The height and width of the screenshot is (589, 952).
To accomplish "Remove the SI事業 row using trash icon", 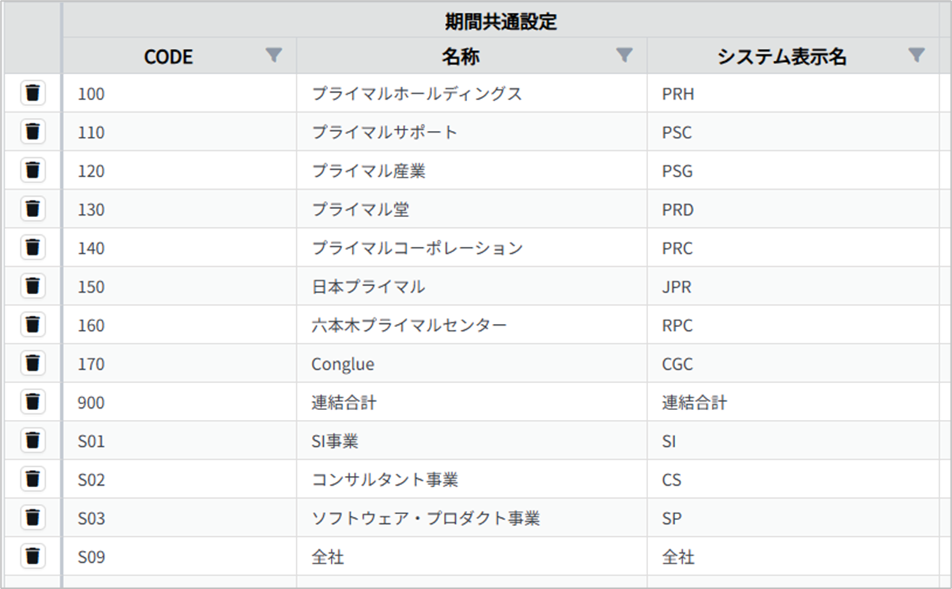I will (32, 440).
